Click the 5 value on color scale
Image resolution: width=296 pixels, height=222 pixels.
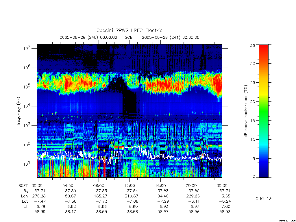tap(254, 159)
